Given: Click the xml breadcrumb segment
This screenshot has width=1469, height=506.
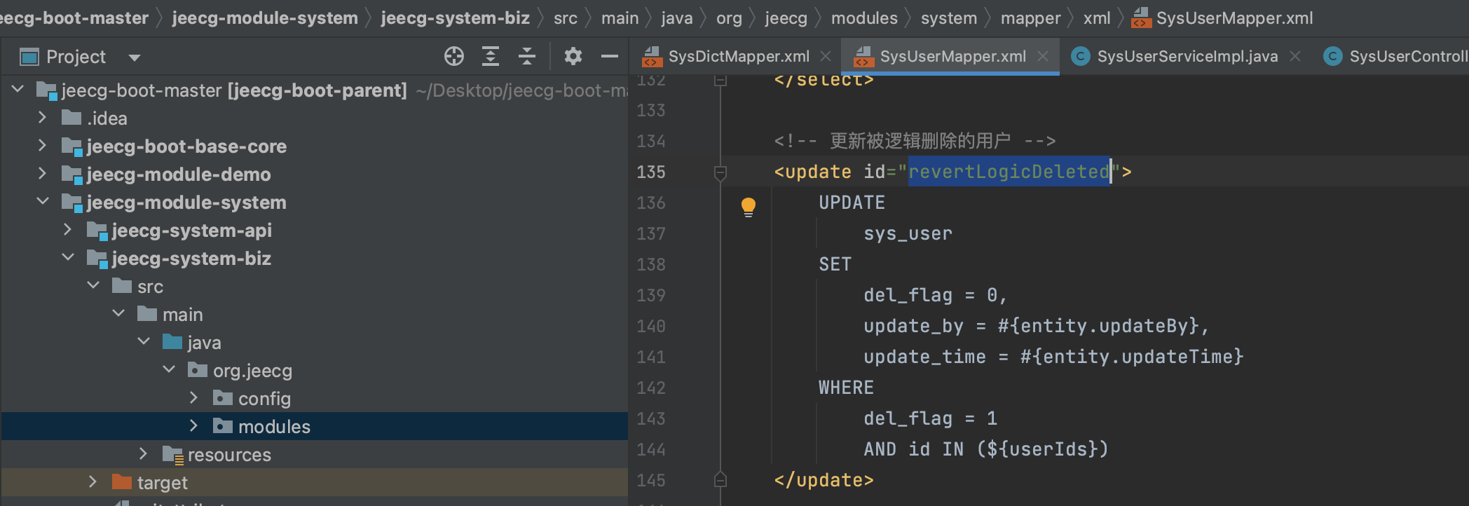Looking at the screenshot, I should pos(1097,18).
